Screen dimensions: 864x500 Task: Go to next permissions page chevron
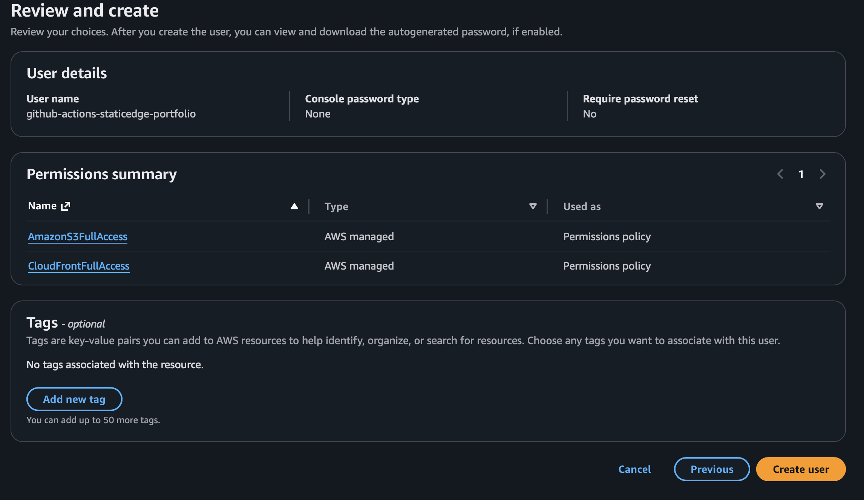point(823,174)
